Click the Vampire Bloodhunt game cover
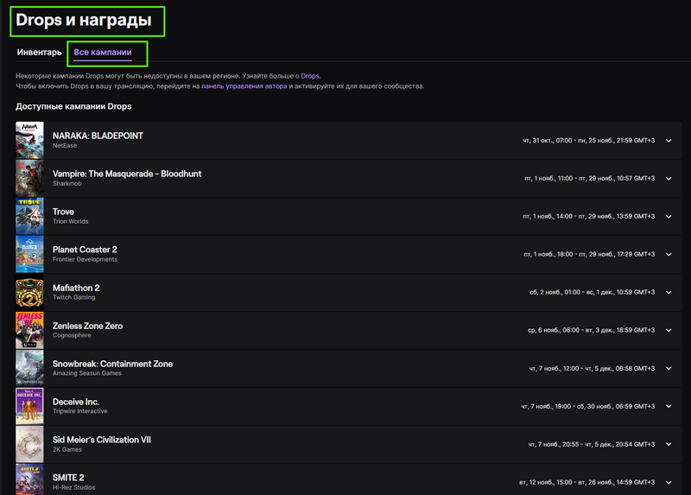This screenshot has width=691, height=495. (x=29, y=178)
